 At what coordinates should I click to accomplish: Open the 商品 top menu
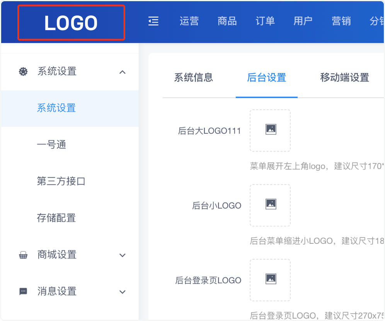click(x=227, y=21)
